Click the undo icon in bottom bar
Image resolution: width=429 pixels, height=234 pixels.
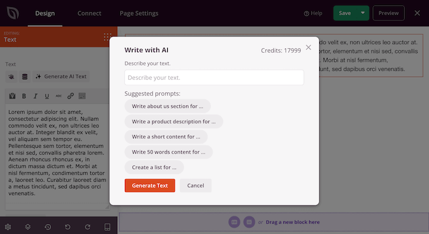pos(68,227)
